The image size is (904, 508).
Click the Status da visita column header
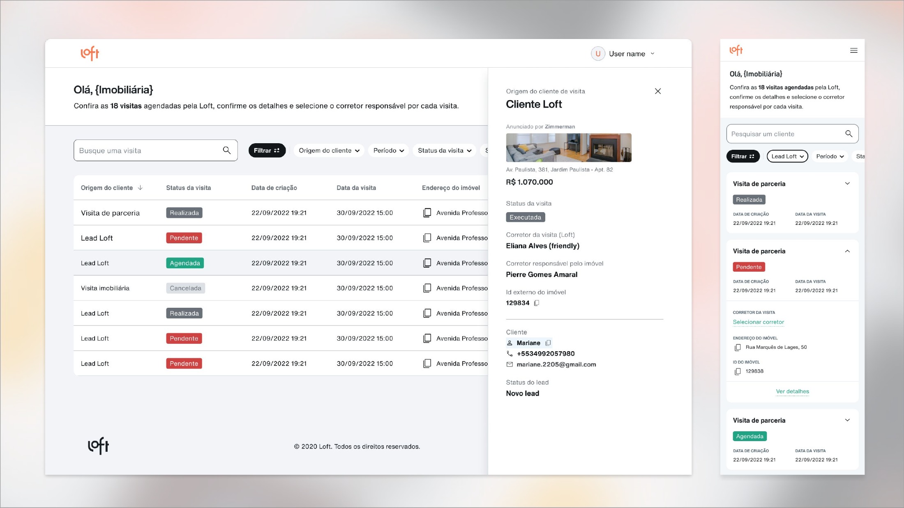point(188,188)
